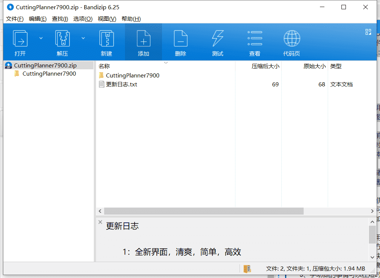Click the Delete (删除) toolbar icon
Viewport: 380px width, 278px height.
pos(181,39)
